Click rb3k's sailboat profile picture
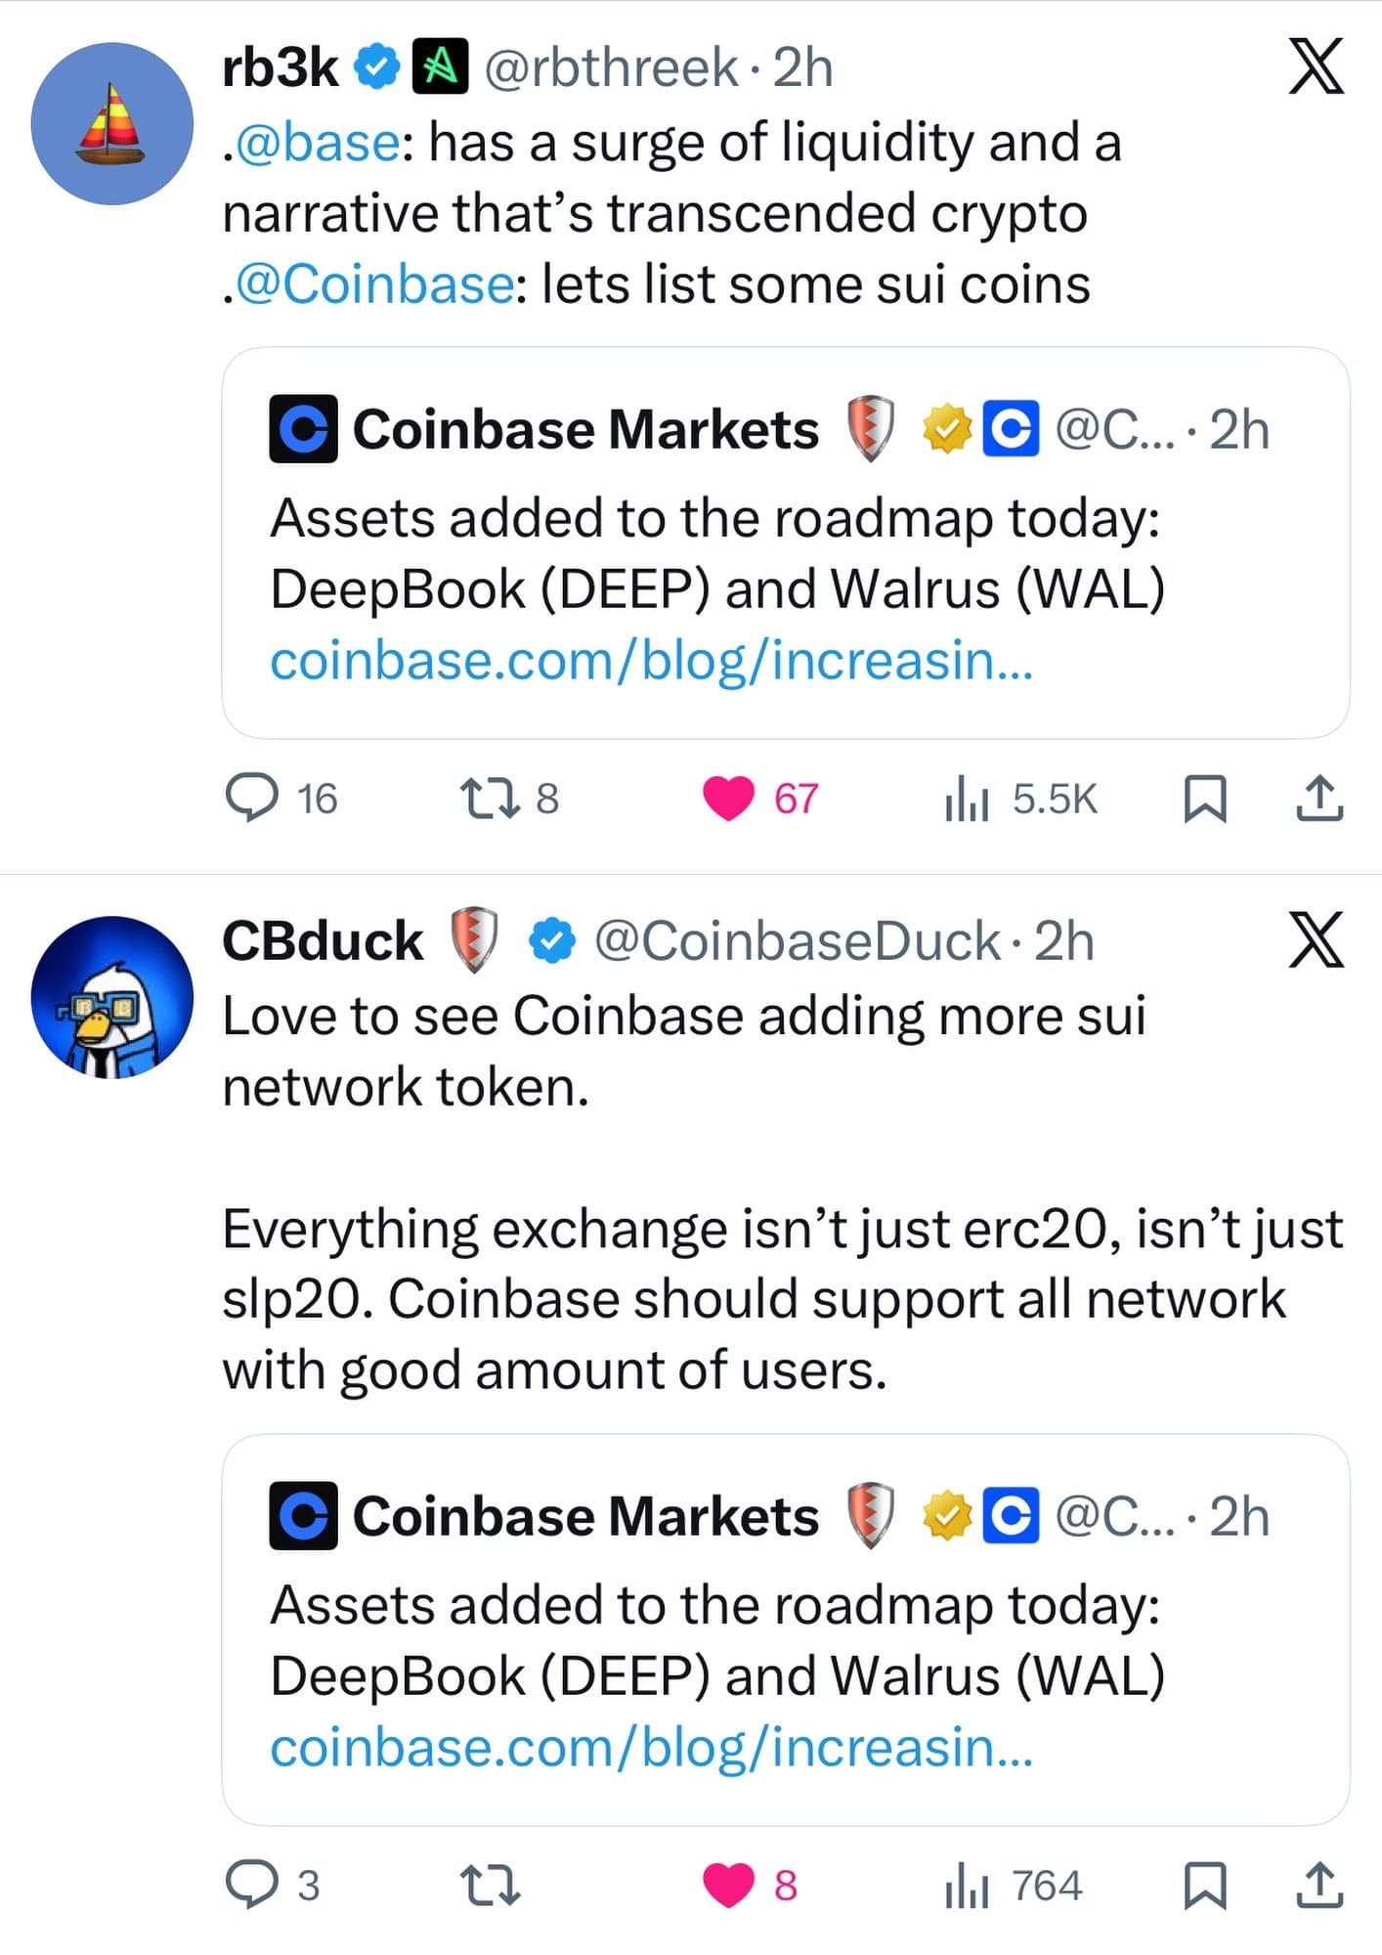 point(117,117)
